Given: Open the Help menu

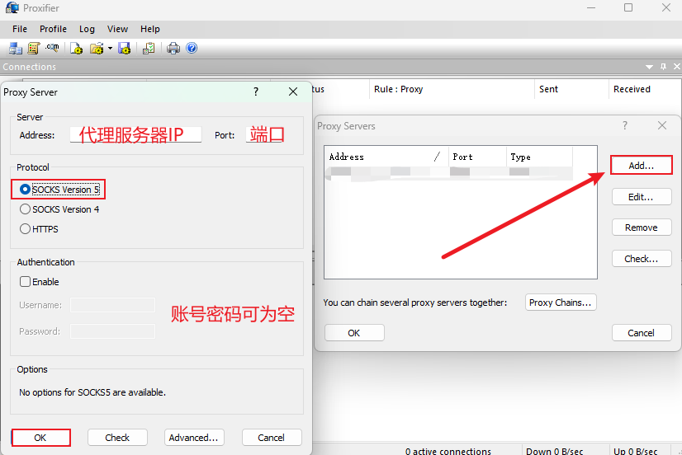Looking at the screenshot, I should pos(150,29).
